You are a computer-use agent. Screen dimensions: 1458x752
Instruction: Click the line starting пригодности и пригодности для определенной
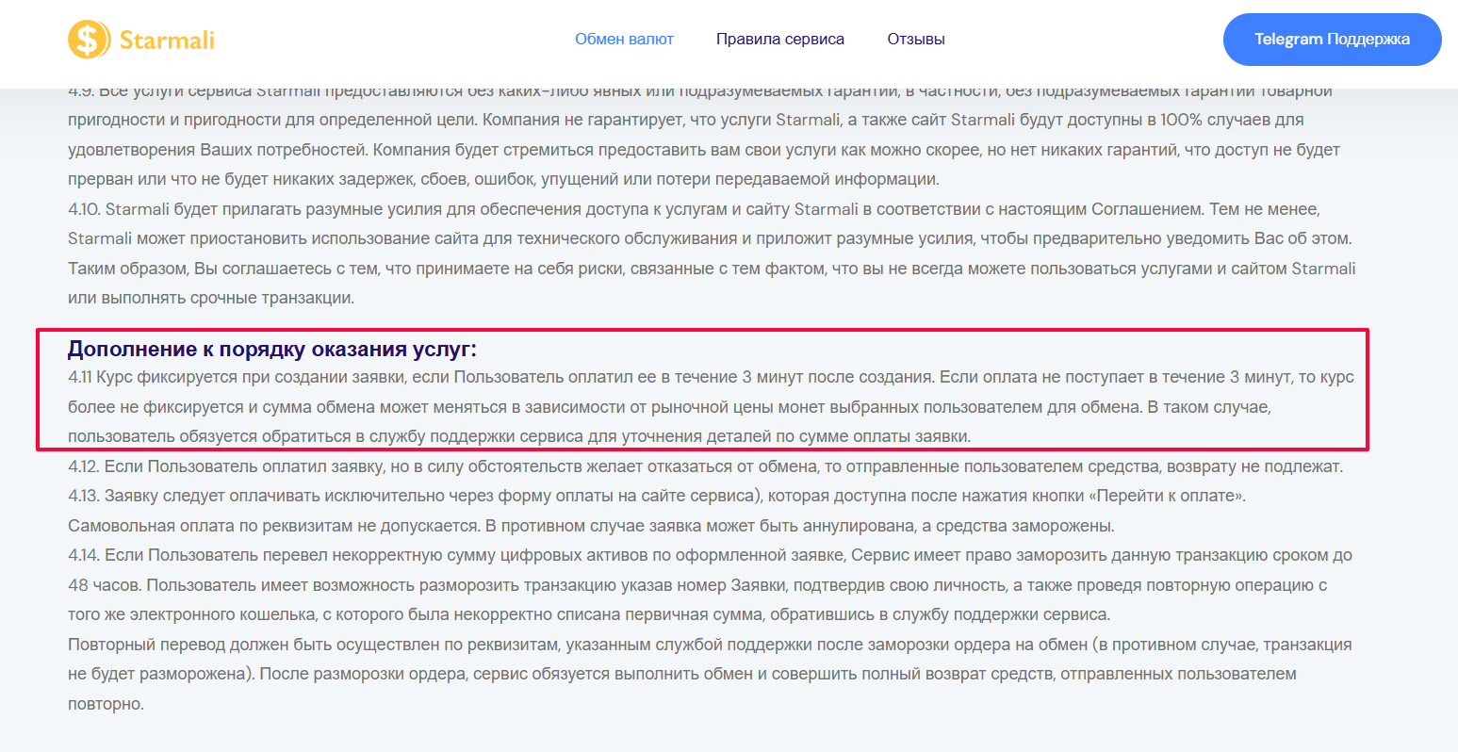686,121
